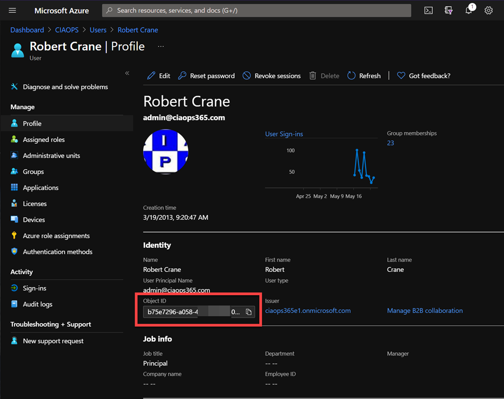Open the Manage B2B collaboration link
The height and width of the screenshot is (399, 504).
click(425, 311)
